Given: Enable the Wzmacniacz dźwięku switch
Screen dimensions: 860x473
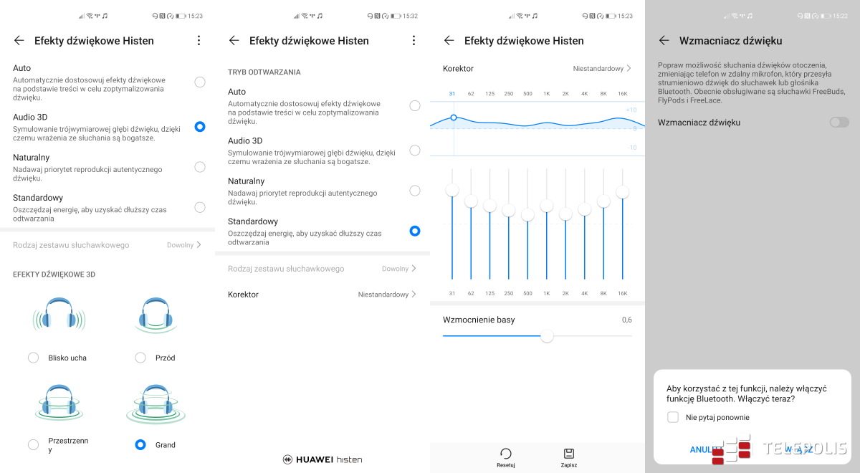Looking at the screenshot, I should (x=838, y=123).
